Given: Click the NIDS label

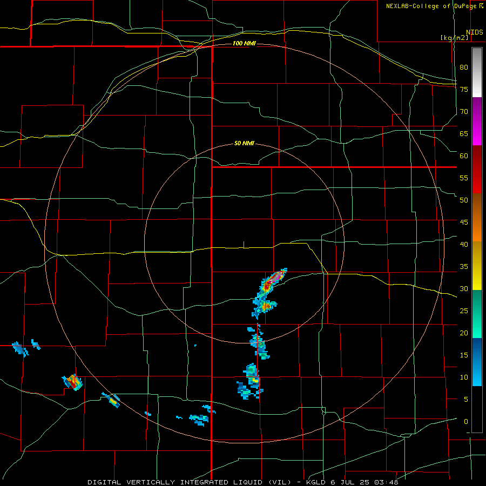Looking at the screenshot, I should click(x=474, y=32).
